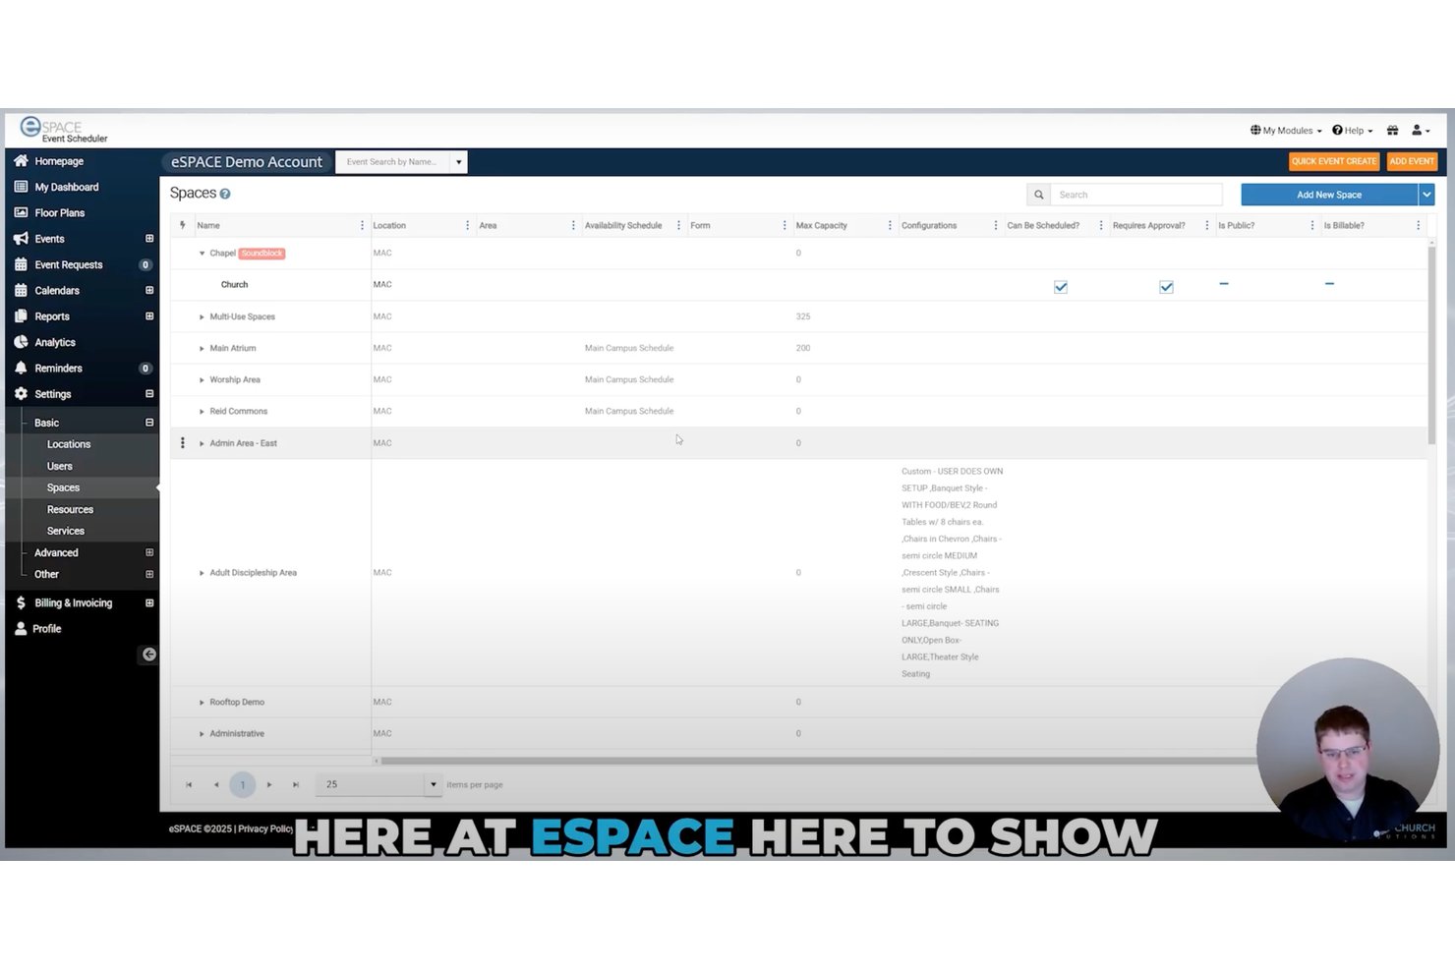Viewport: 1455px width, 970px height.
Task: Open the Add New Space dropdown arrow
Action: click(x=1426, y=195)
